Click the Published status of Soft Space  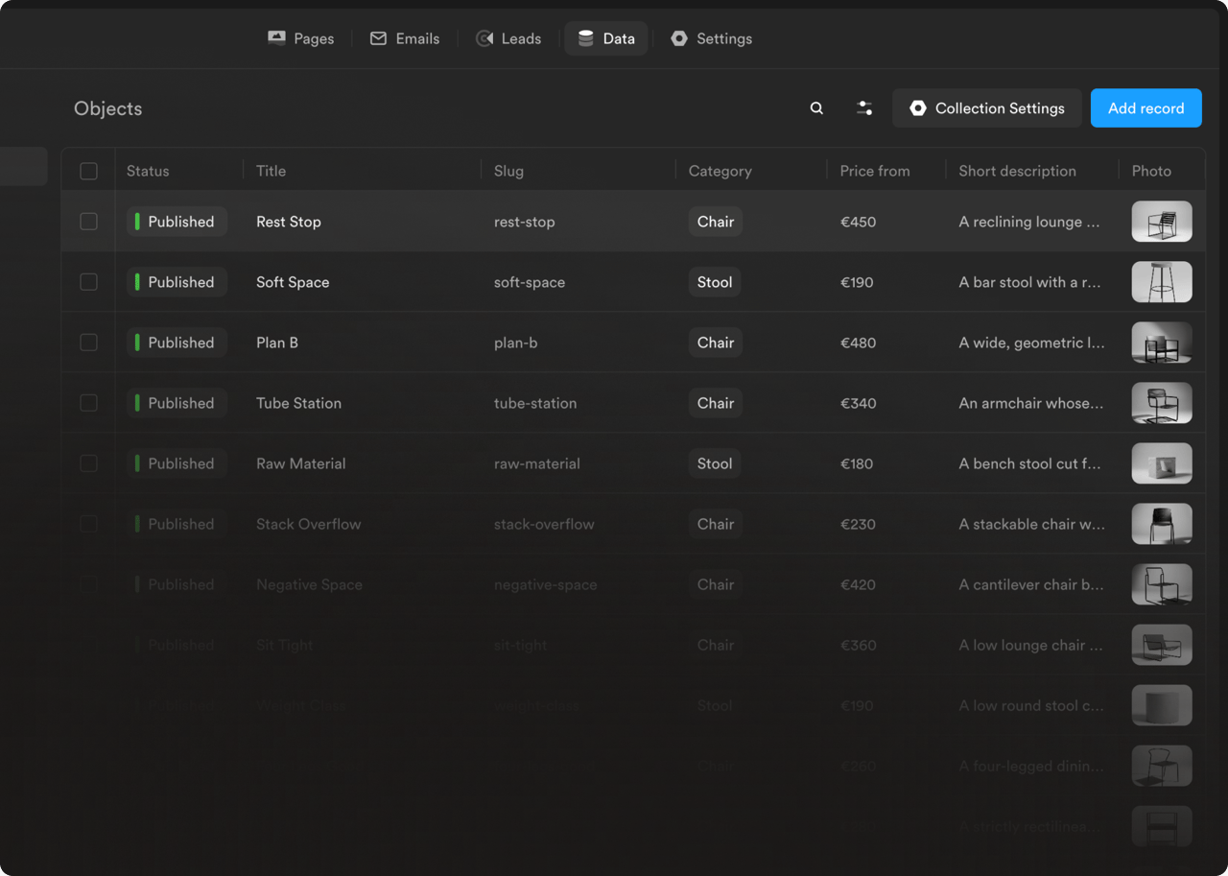(177, 282)
